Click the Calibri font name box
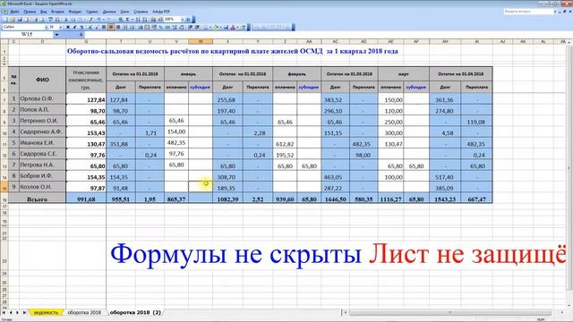Screen dimensions: 573x322 [x=24, y=27]
